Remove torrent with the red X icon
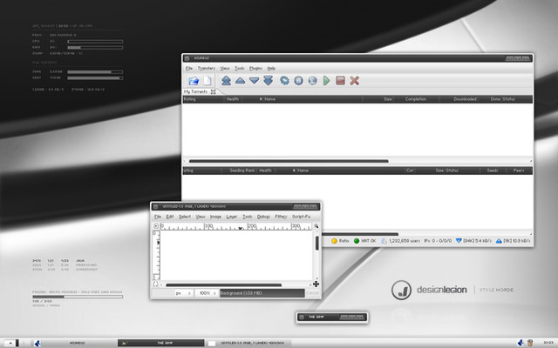 [354, 81]
